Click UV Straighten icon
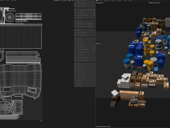This screenshot has width=170, height=128. coord(75,47)
